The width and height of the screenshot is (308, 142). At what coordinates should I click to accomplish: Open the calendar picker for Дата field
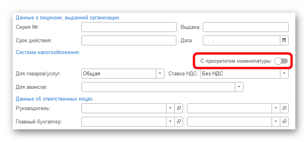pos(284,40)
